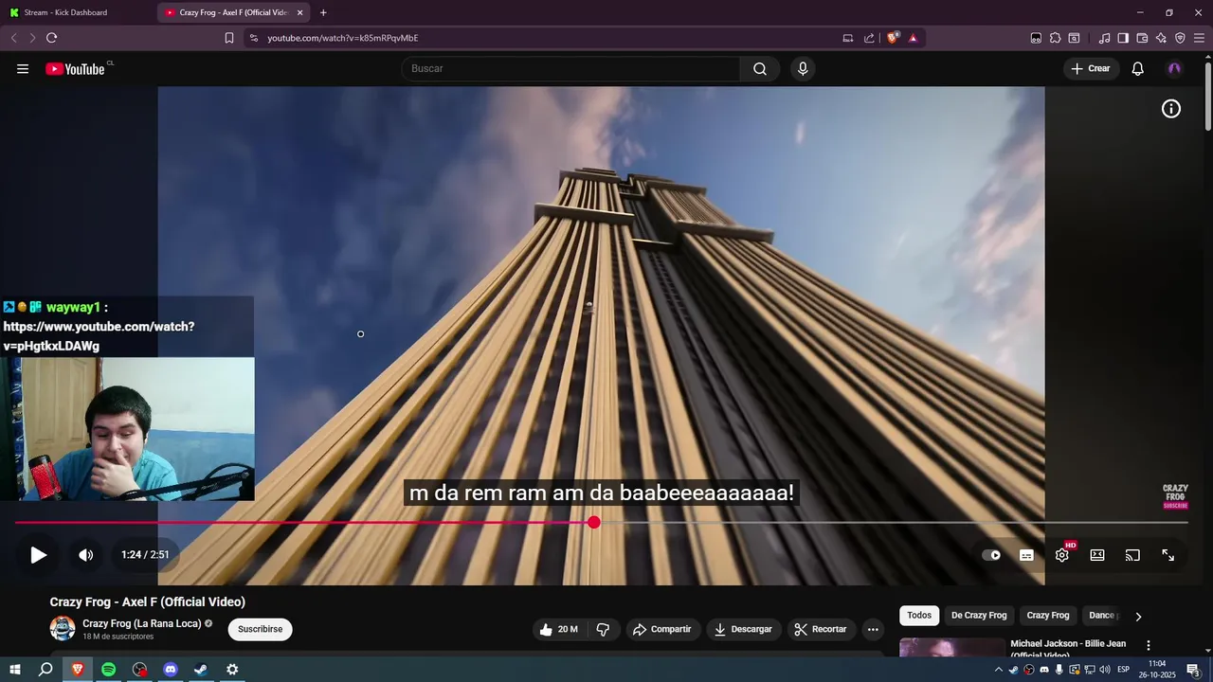Click the URL address bar
Screen dimensions: 1213x682
point(540,38)
